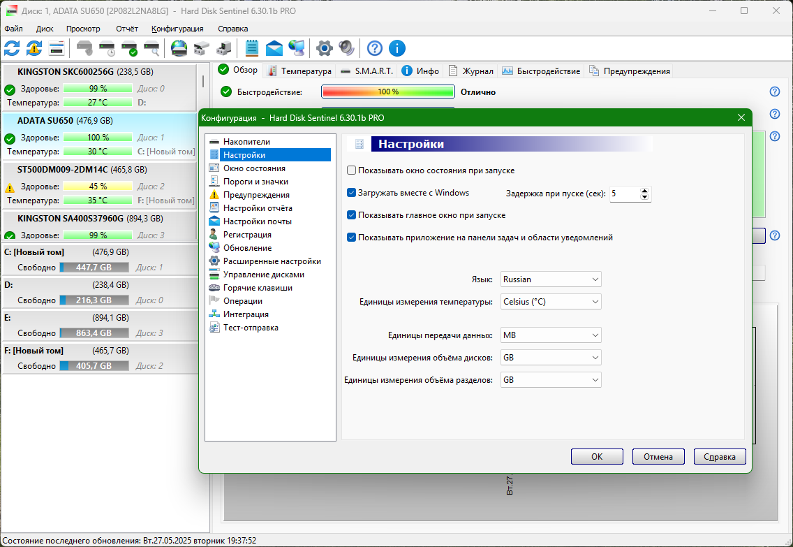Screen dimensions: 793x547
Task: Click the blue envelope e-mail icon
Action: (274, 49)
